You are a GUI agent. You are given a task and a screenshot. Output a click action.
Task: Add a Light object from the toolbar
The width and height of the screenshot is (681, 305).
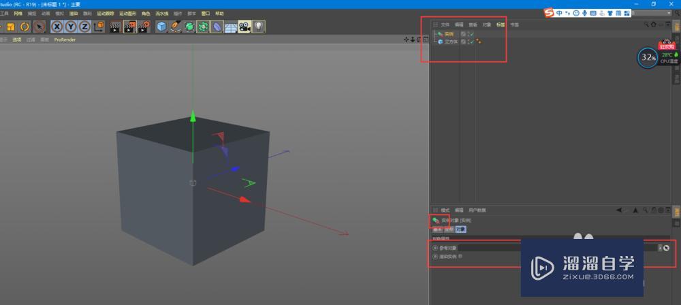[x=258, y=27]
